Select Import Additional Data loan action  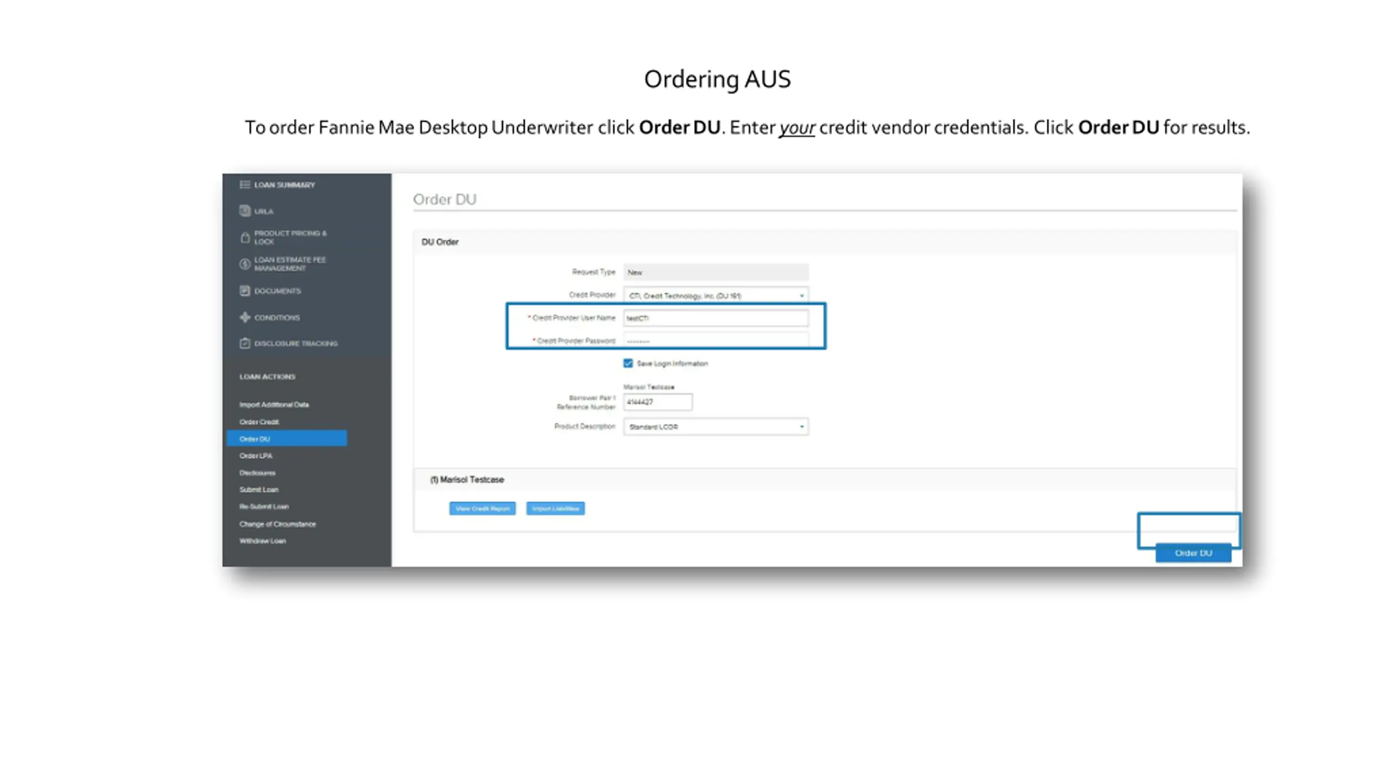coord(274,405)
